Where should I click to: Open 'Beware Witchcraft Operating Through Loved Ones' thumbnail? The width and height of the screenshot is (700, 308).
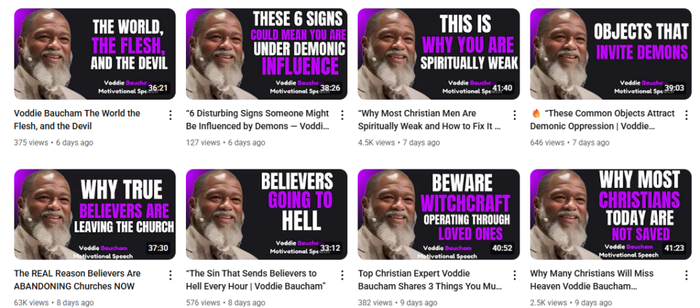pos(439,214)
